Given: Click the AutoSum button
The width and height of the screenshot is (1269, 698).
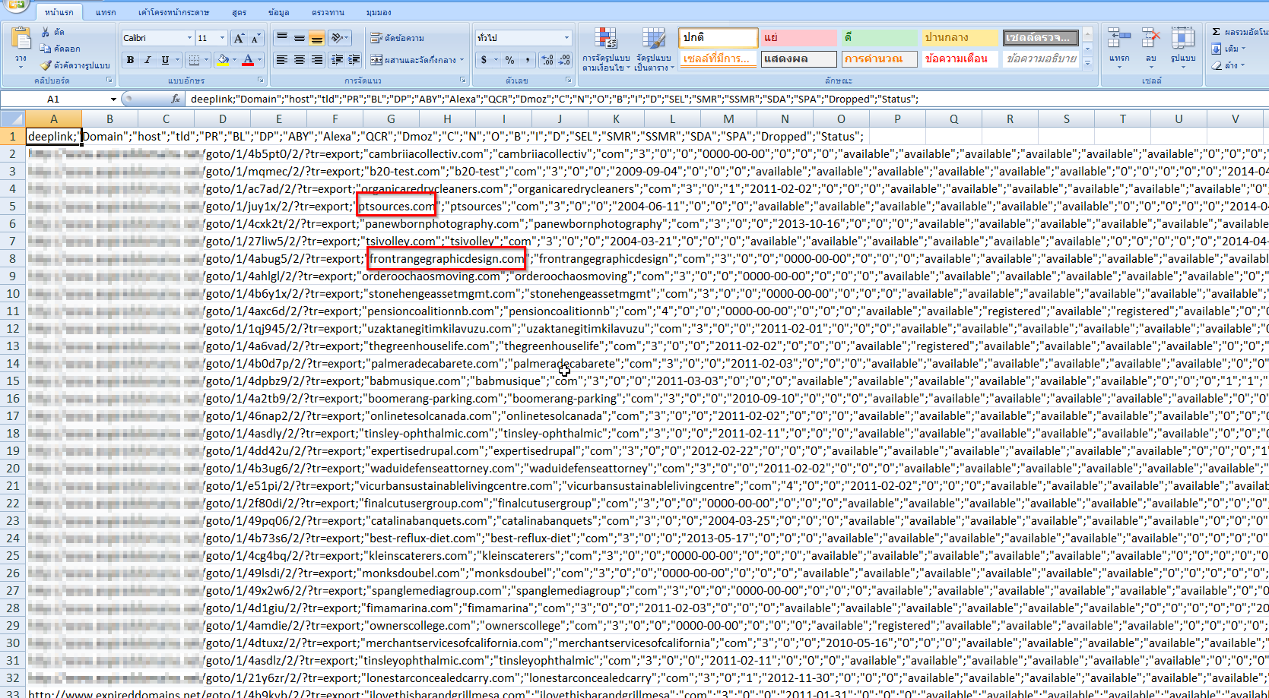Looking at the screenshot, I should pyautogui.click(x=1239, y=32).
